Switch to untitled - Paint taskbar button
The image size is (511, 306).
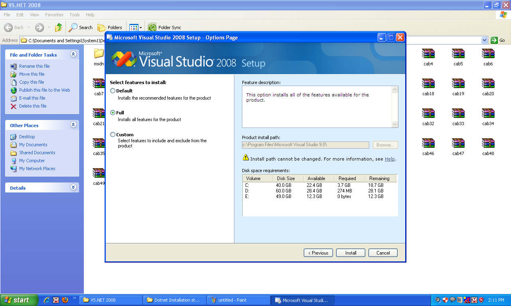point(238,300)
